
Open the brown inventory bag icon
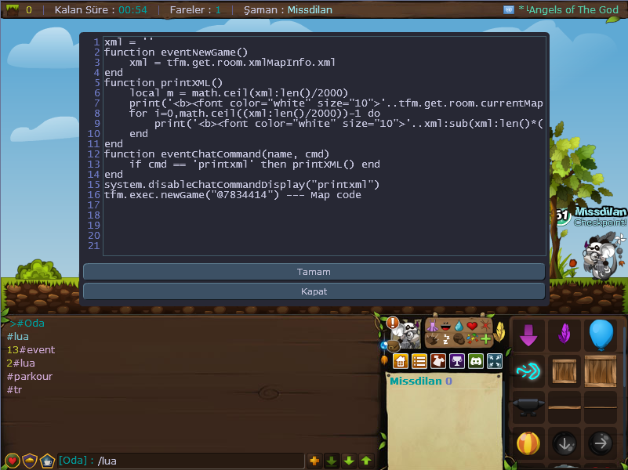coord(394,345)
